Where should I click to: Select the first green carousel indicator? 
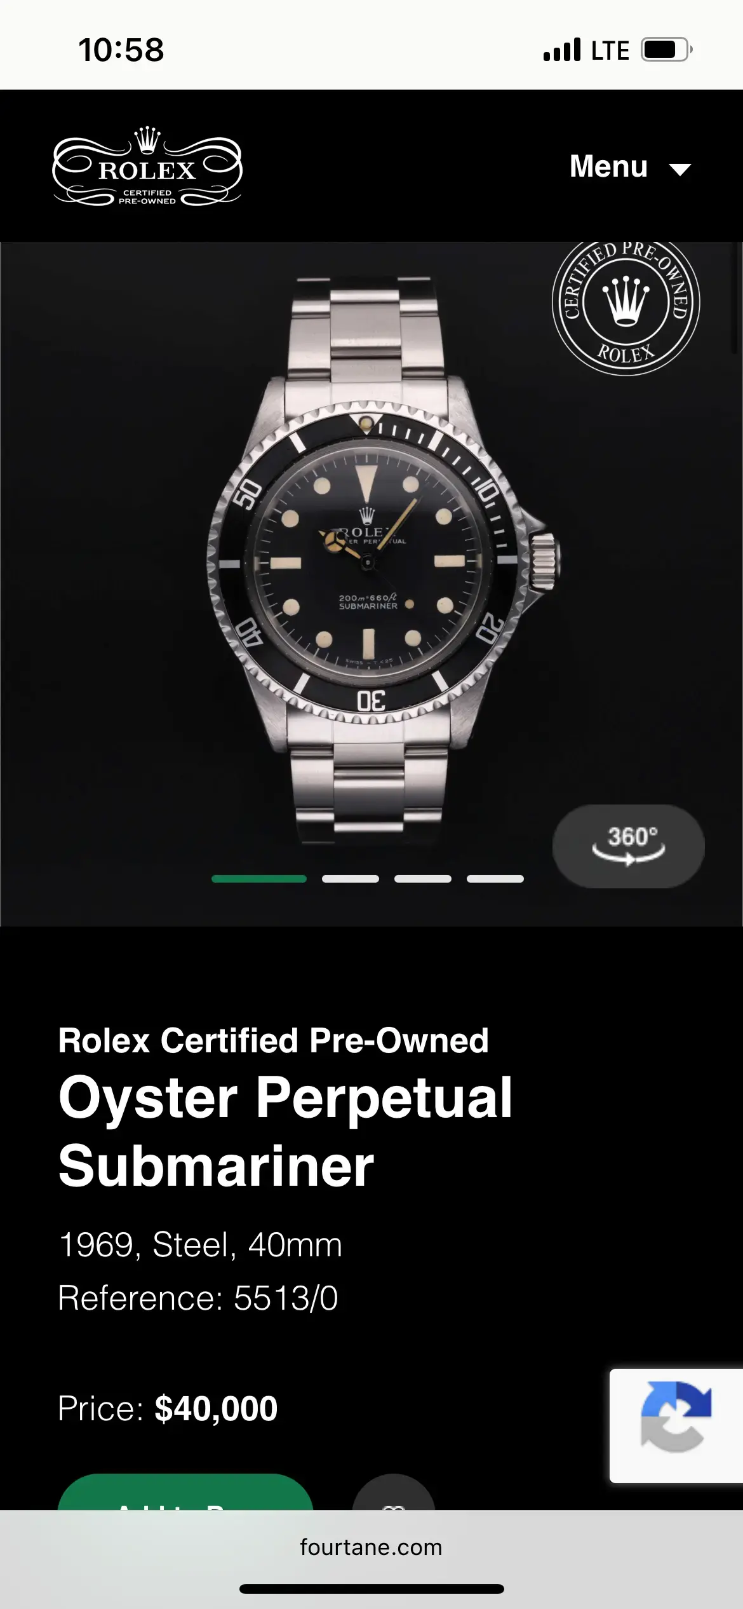[259, 879]
